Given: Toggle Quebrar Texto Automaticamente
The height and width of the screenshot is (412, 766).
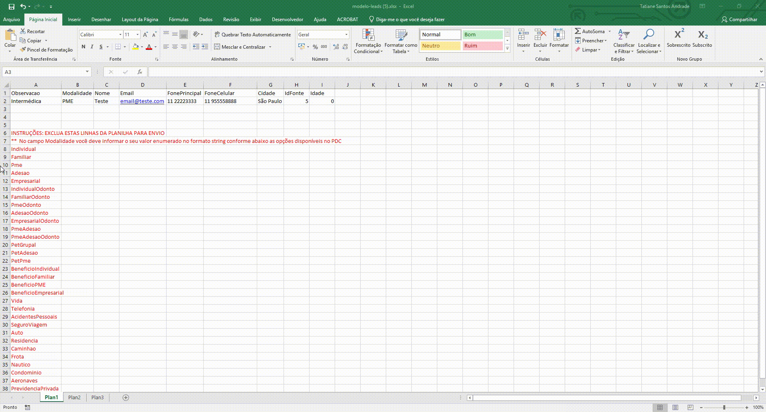Looking at the screenshot, I should pos(252,34).
